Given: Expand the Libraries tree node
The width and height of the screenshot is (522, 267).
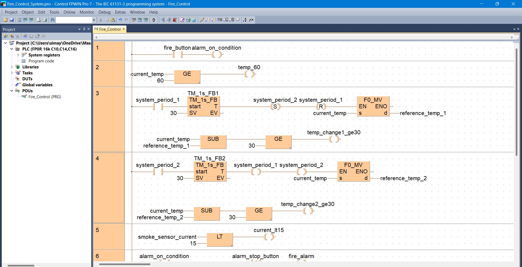Looking at the screenshot, I should pyautogui.click(x=12, y=67).
